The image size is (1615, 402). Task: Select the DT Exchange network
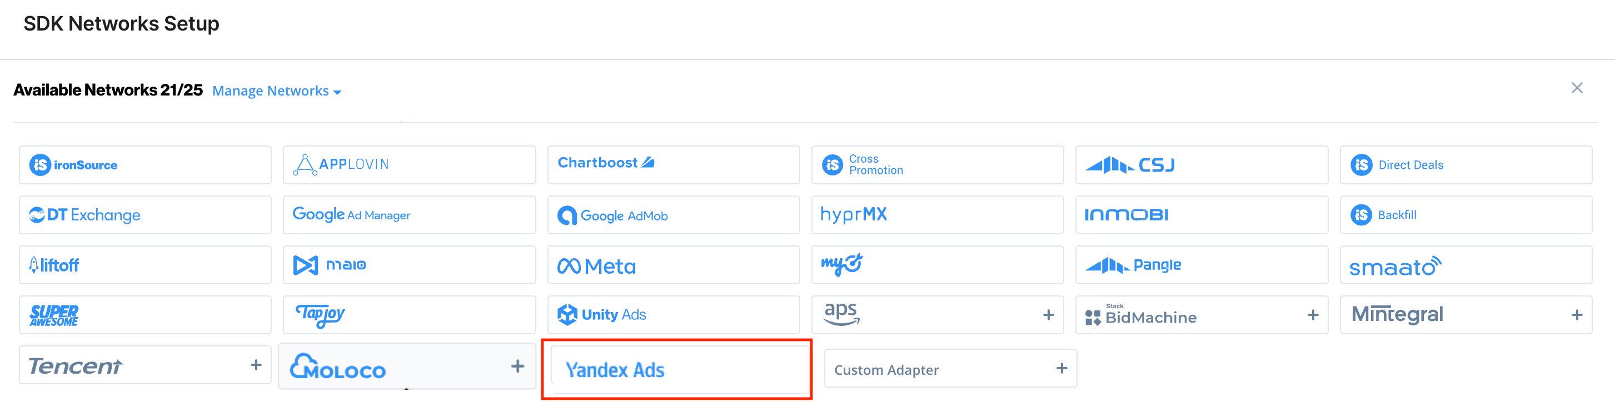[145, 215]
